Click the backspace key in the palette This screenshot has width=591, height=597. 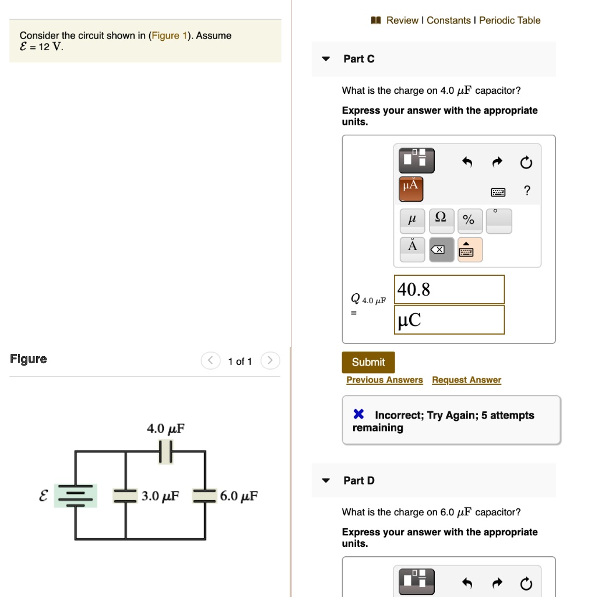coord(441,248)
